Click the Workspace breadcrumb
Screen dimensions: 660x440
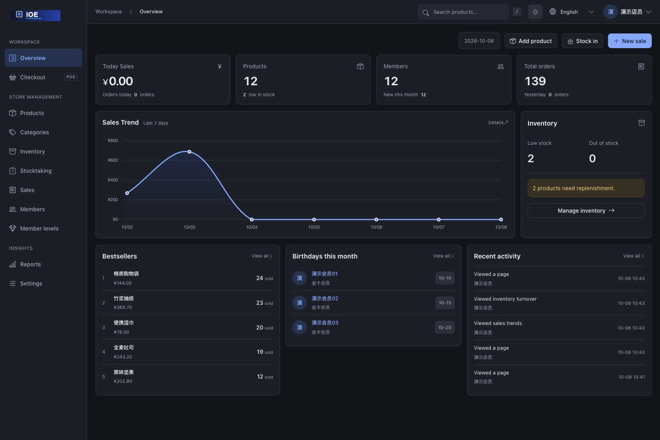tap(109, 11)
